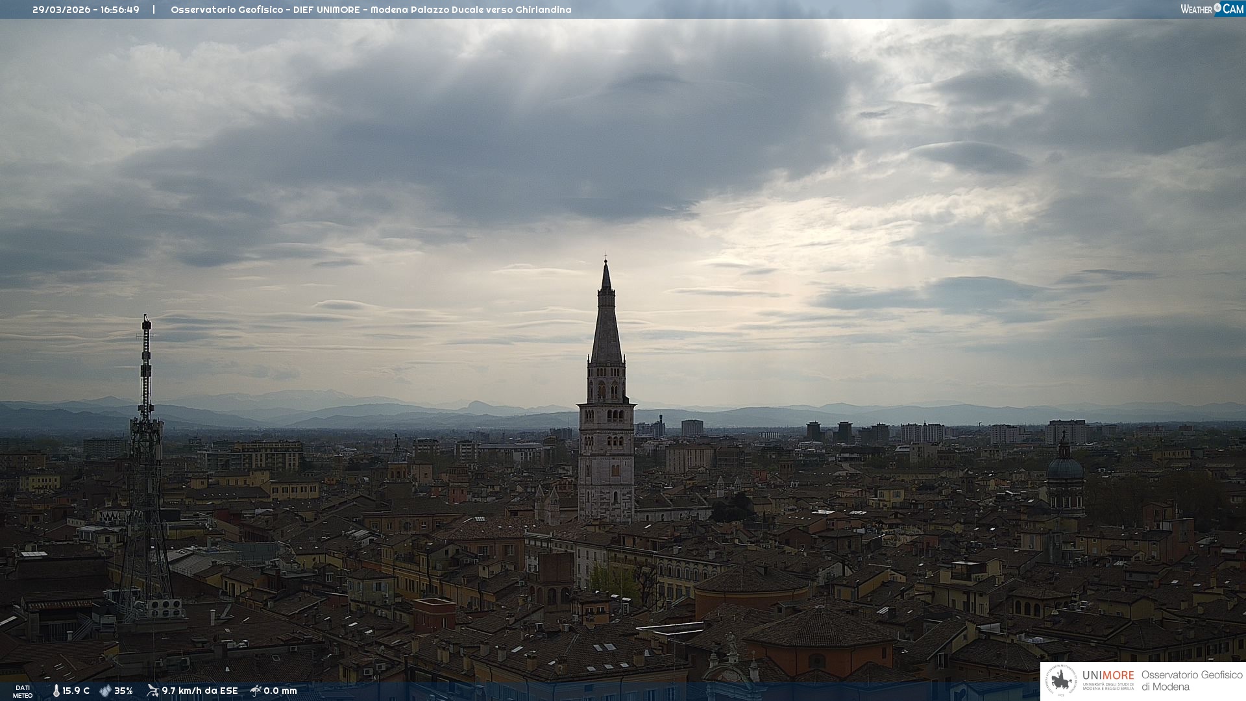Click the thermometer temperature icon

click(56, 691)
